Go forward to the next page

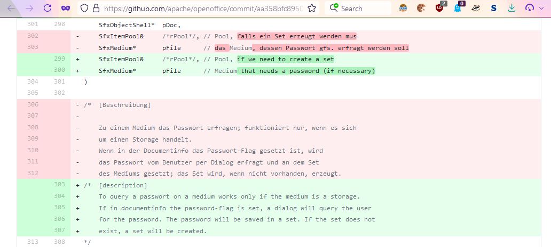(x=29, y=9)
